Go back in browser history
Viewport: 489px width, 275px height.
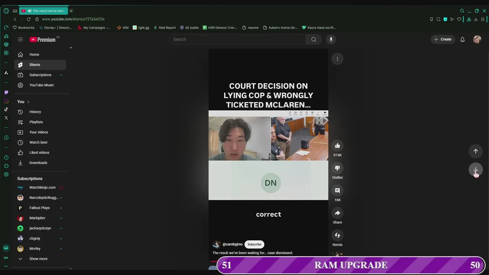tap(15, 19)
